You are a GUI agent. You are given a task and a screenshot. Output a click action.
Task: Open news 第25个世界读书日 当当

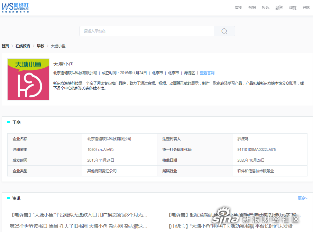click(x=79, y=226)
